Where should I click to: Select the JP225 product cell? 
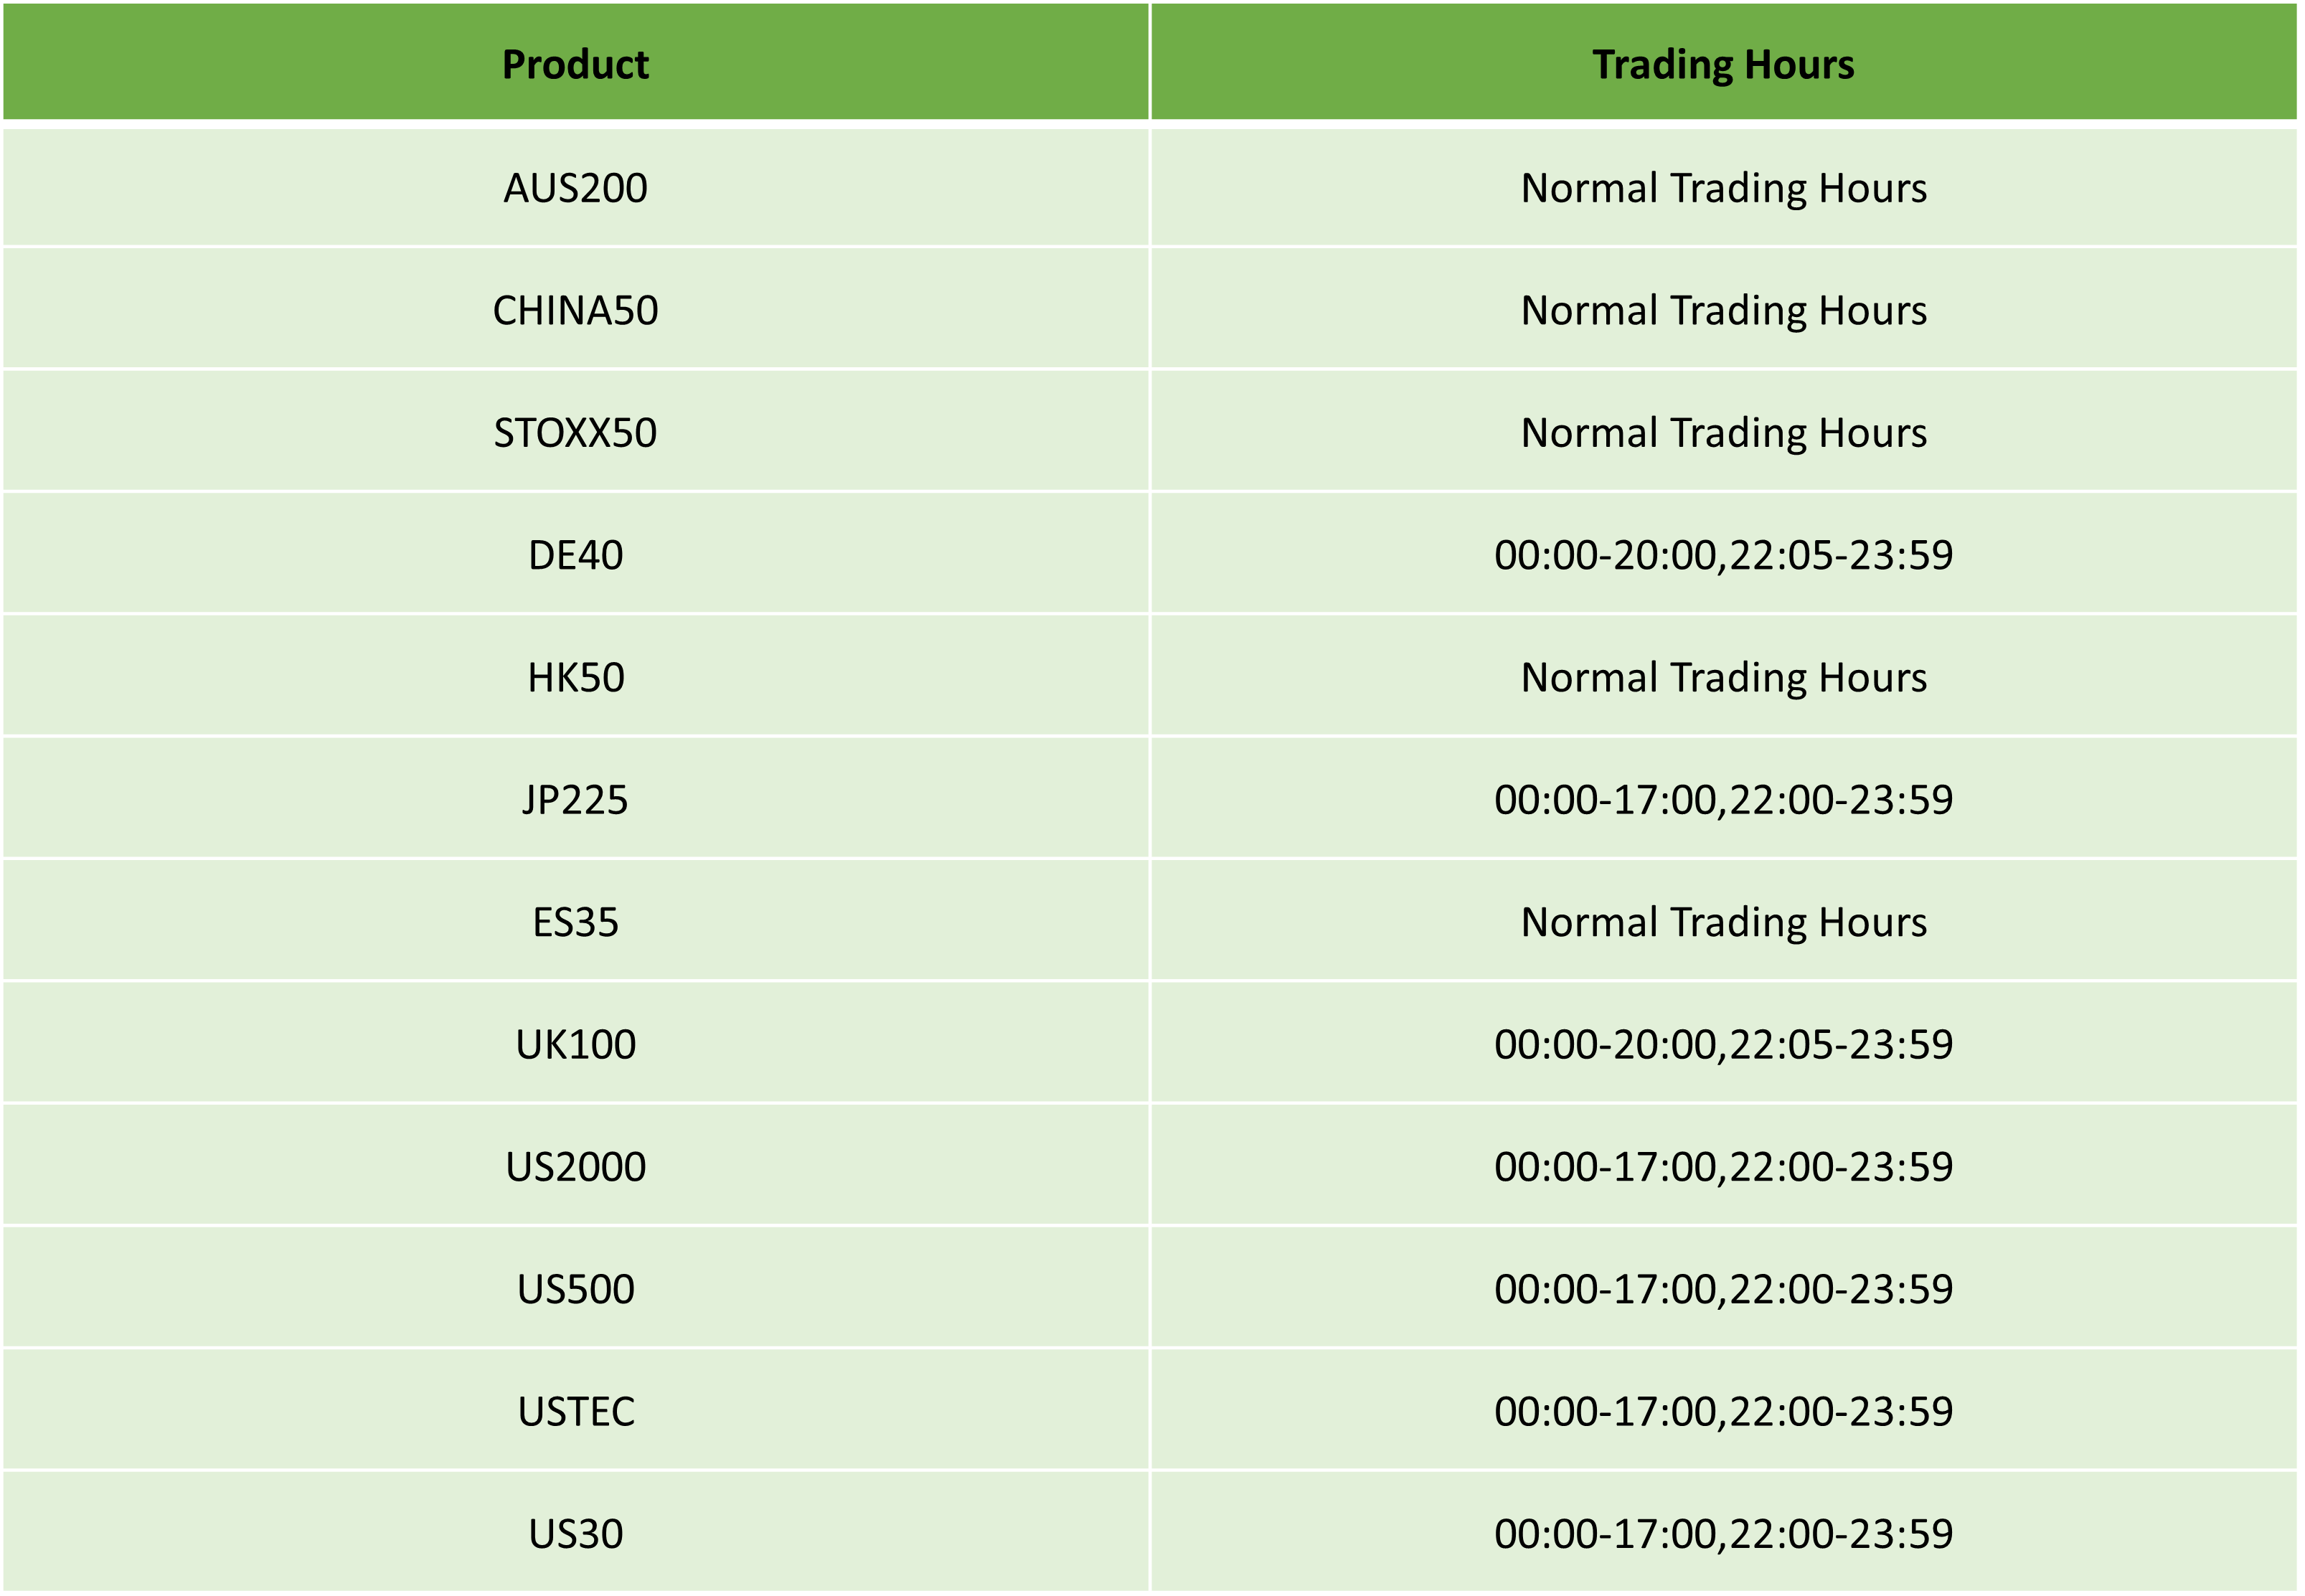click(x=576, y=799)
